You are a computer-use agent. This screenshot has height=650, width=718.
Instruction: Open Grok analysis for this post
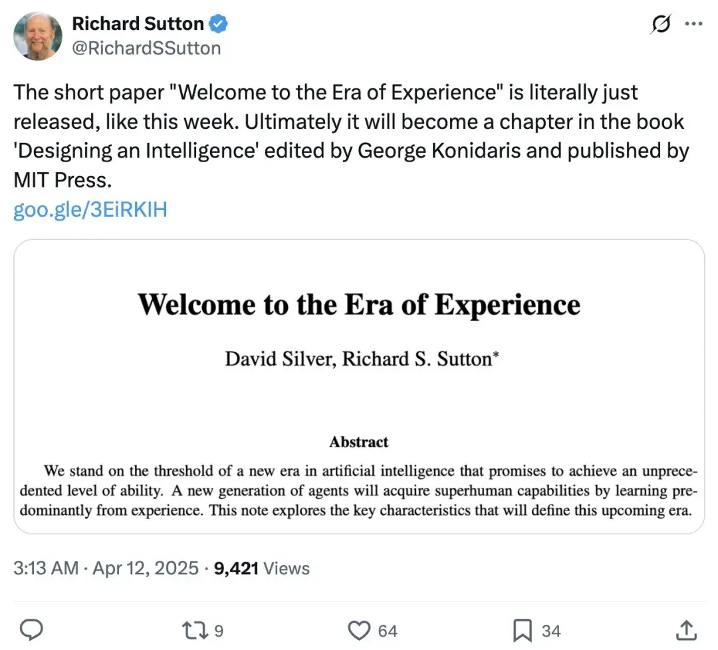pyautogui.click(x=661, y=24)
